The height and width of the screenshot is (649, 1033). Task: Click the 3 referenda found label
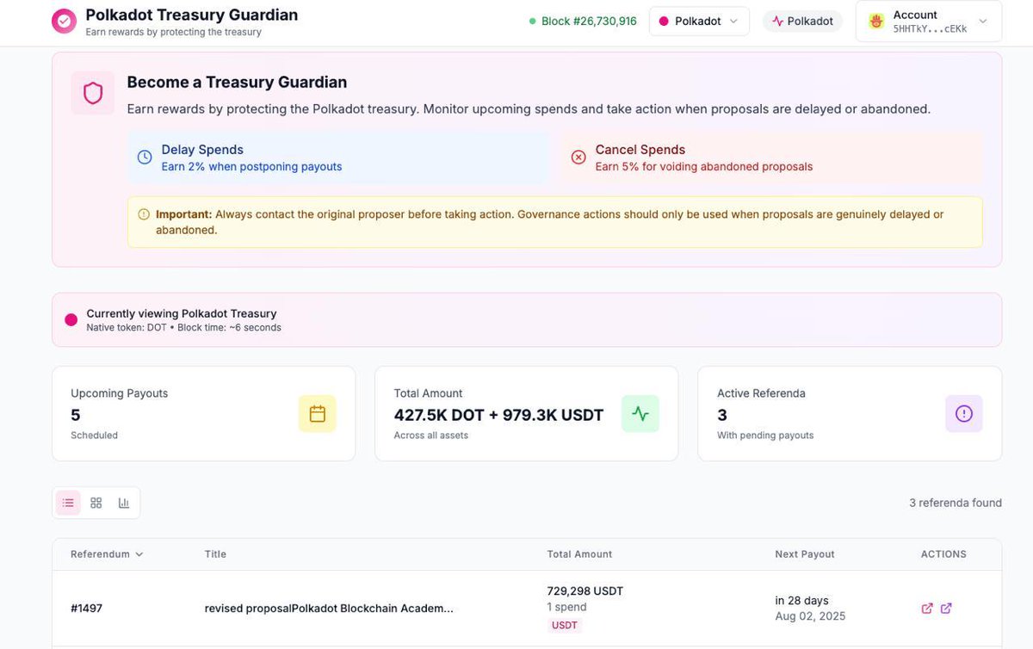click(956, 503)
